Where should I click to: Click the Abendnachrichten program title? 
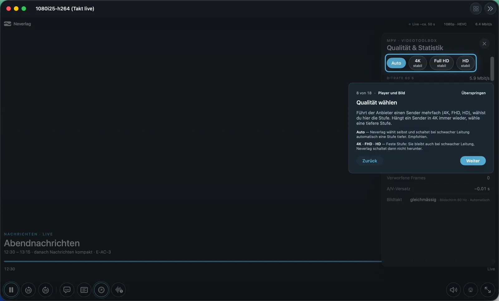(x=42, y=243)
